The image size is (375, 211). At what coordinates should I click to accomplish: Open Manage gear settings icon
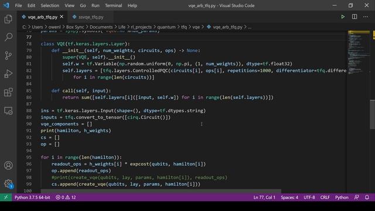[8, 183]
